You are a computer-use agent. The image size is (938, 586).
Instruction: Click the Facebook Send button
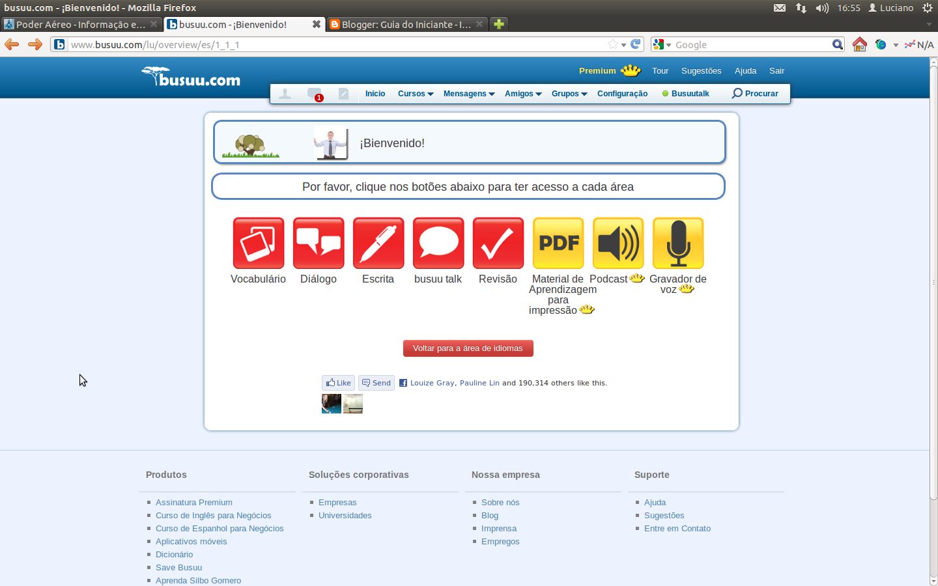[377, 383]
